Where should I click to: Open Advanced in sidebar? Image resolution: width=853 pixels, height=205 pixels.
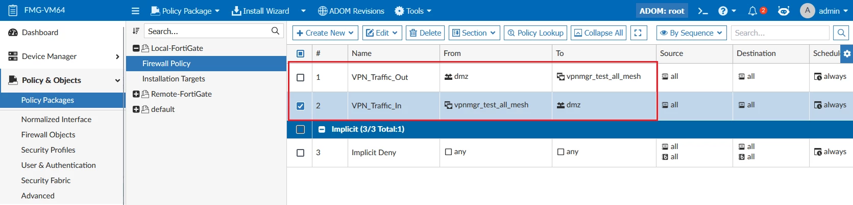point(38,196)
